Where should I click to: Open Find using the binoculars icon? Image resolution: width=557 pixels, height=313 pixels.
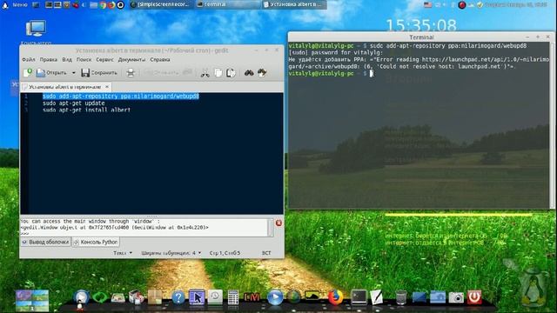[249, 73]
